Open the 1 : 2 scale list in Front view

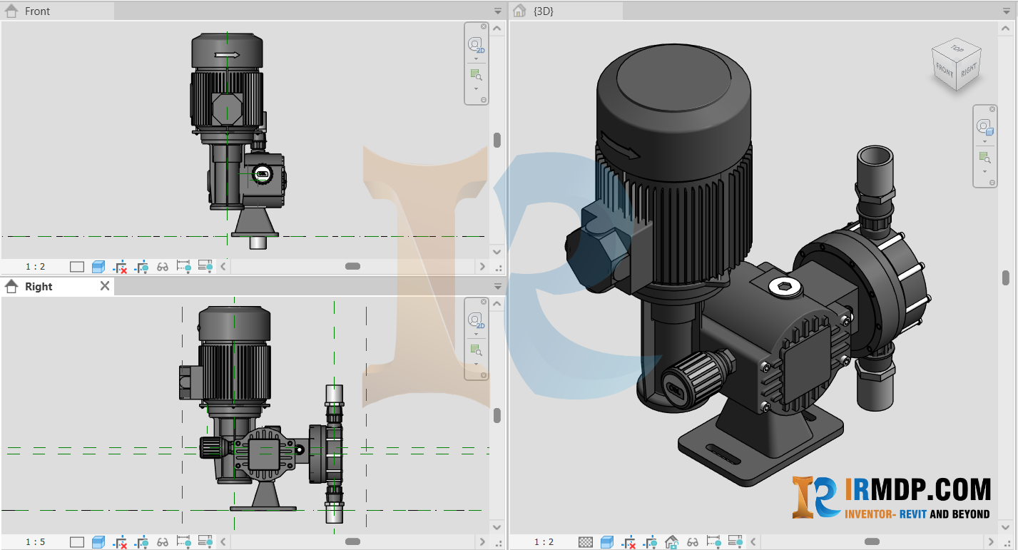pyautogui.click(x=35, y=267)
